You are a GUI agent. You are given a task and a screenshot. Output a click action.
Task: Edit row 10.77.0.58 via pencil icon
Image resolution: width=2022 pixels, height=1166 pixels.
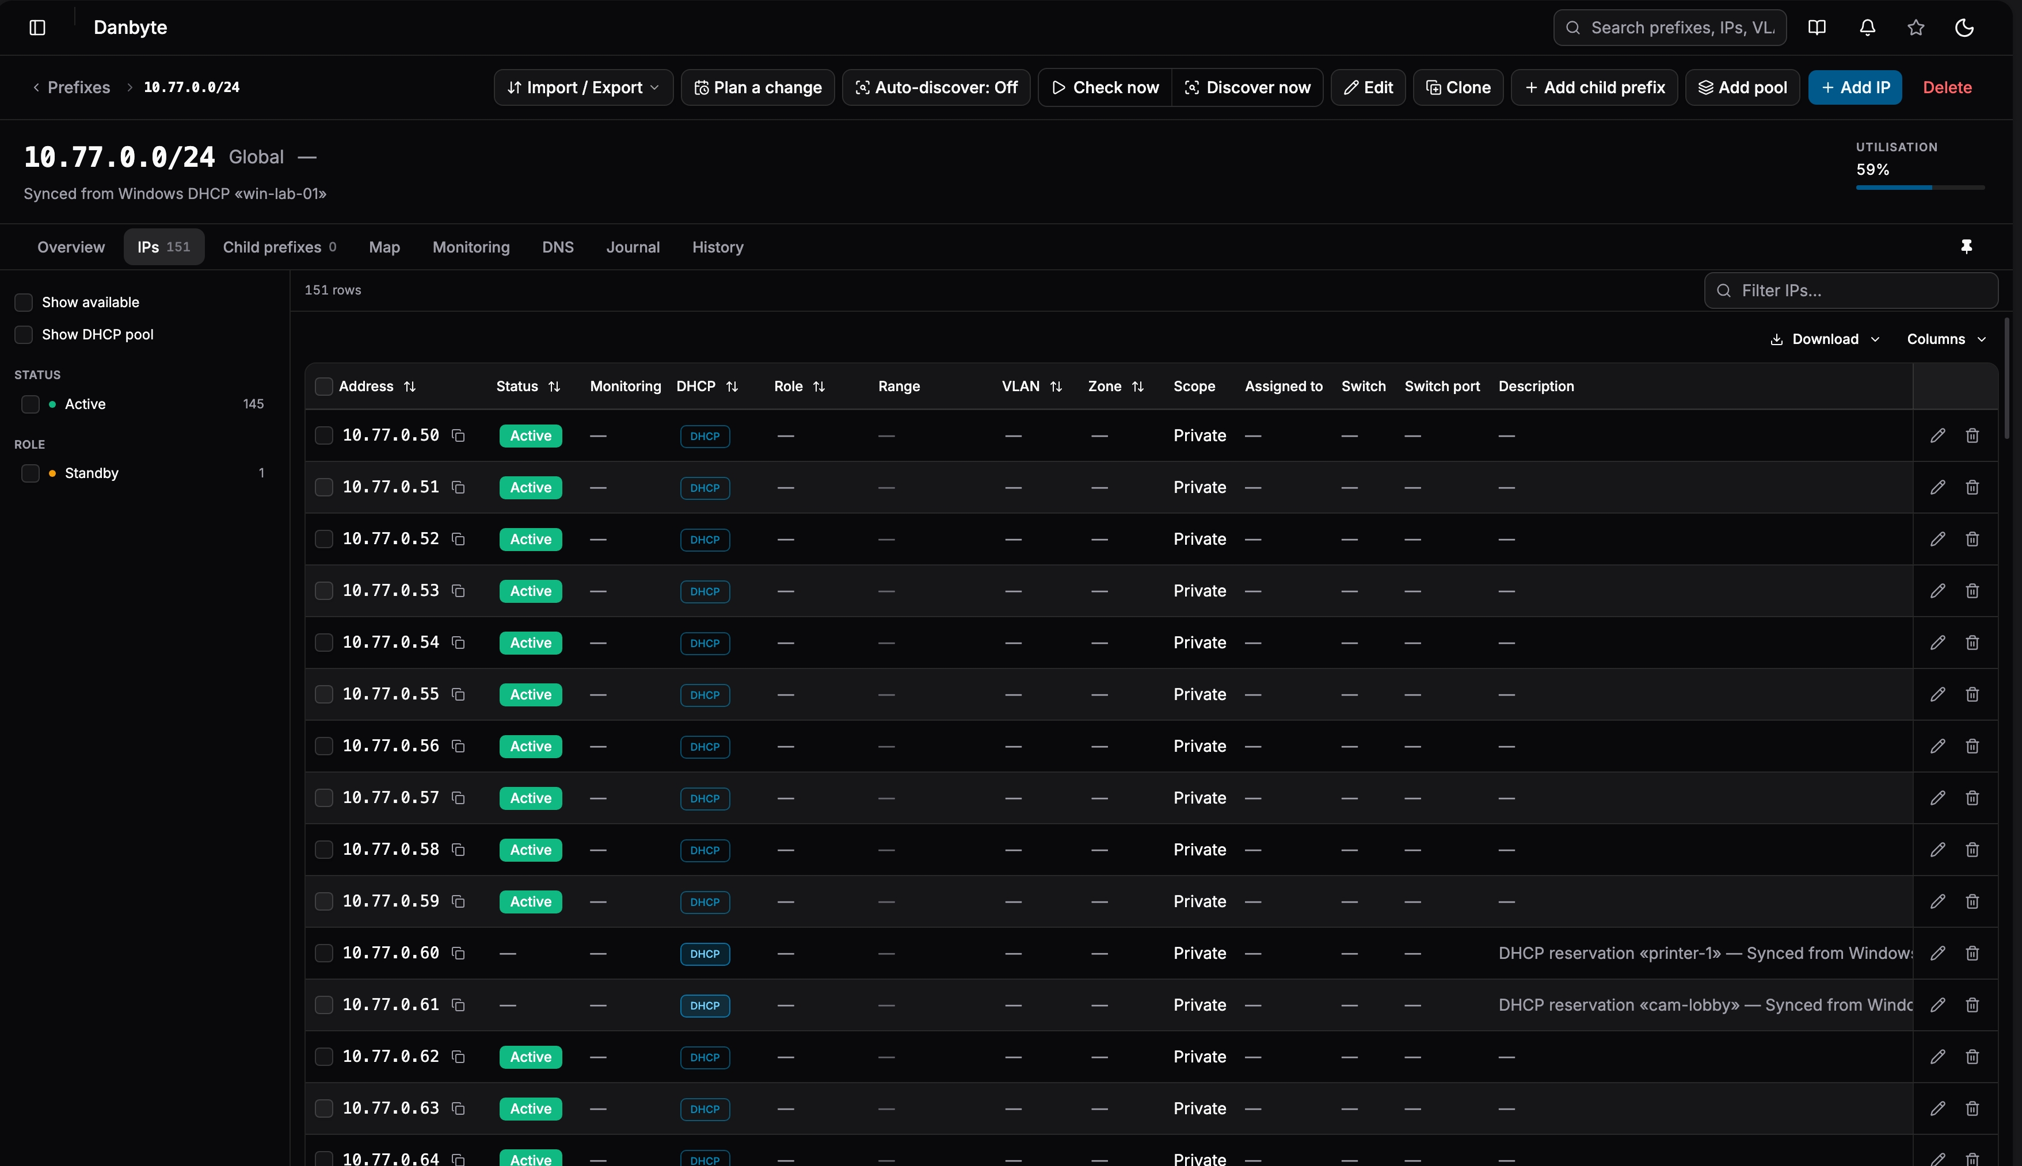click(x=1937, y=850)
